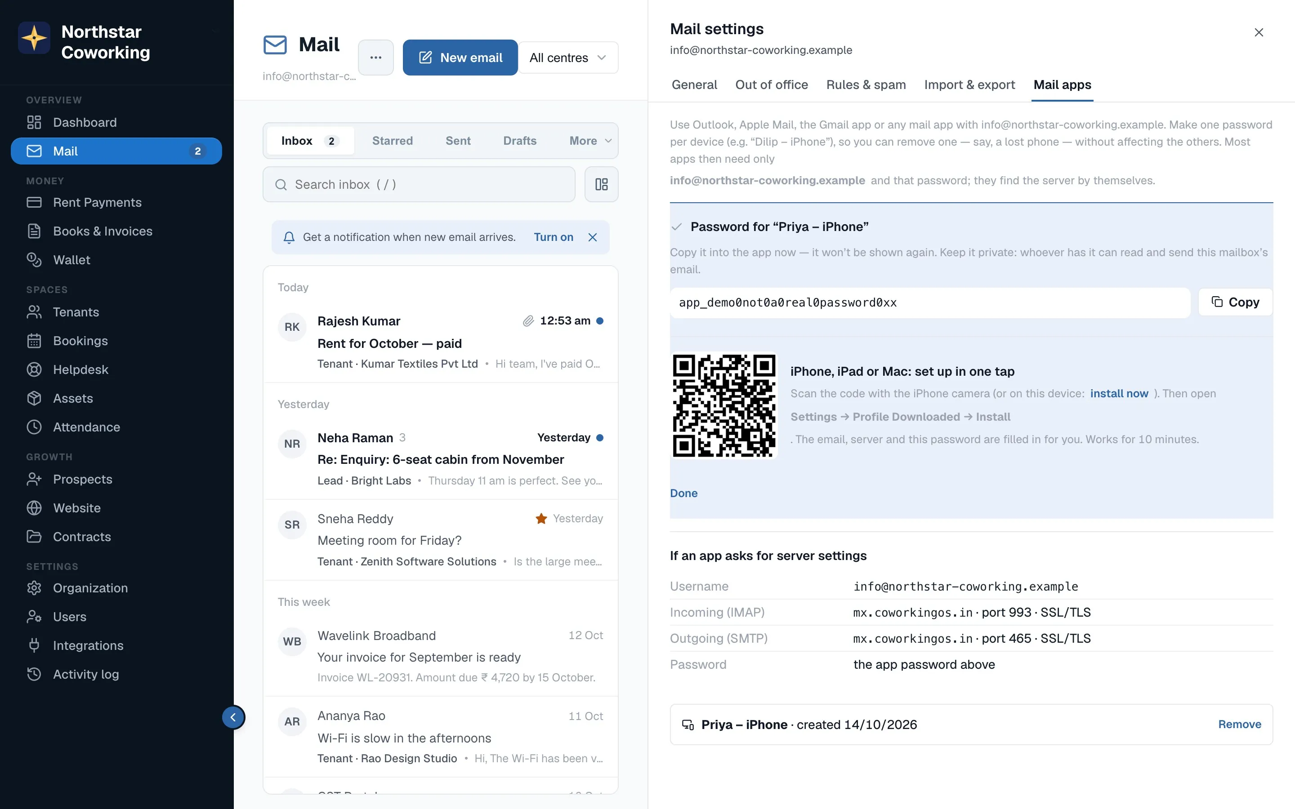Compose with the New email button
Viewport: 1295px width, 809px height.
(460, 58)
